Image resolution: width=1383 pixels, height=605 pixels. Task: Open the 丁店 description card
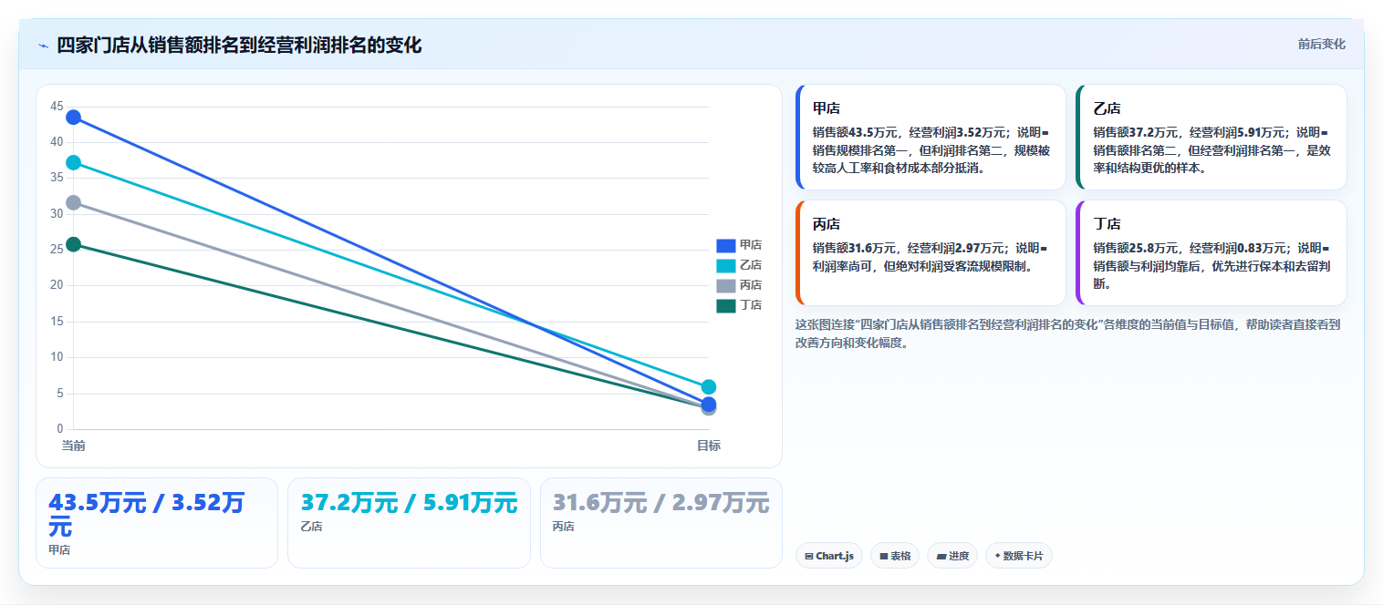coord(1211,252)
